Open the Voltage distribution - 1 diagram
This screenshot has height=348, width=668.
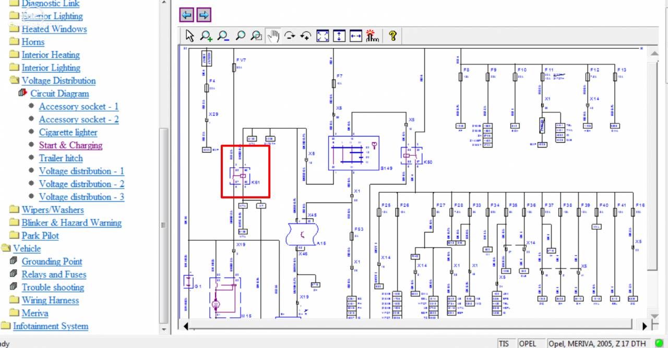pos(82,171)
